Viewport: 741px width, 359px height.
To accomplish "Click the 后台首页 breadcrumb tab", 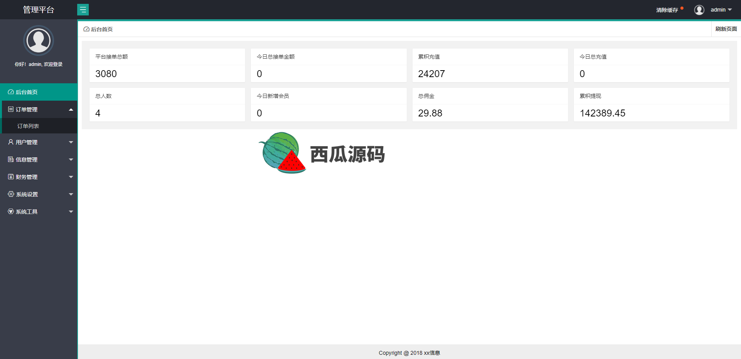I will click(x=98, y=29).
